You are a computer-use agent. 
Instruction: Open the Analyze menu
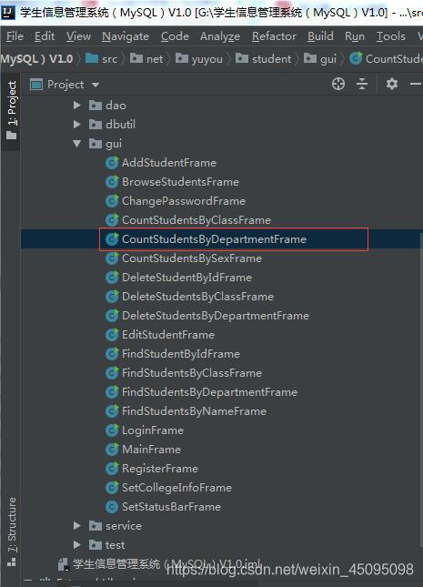pos(220,36)
